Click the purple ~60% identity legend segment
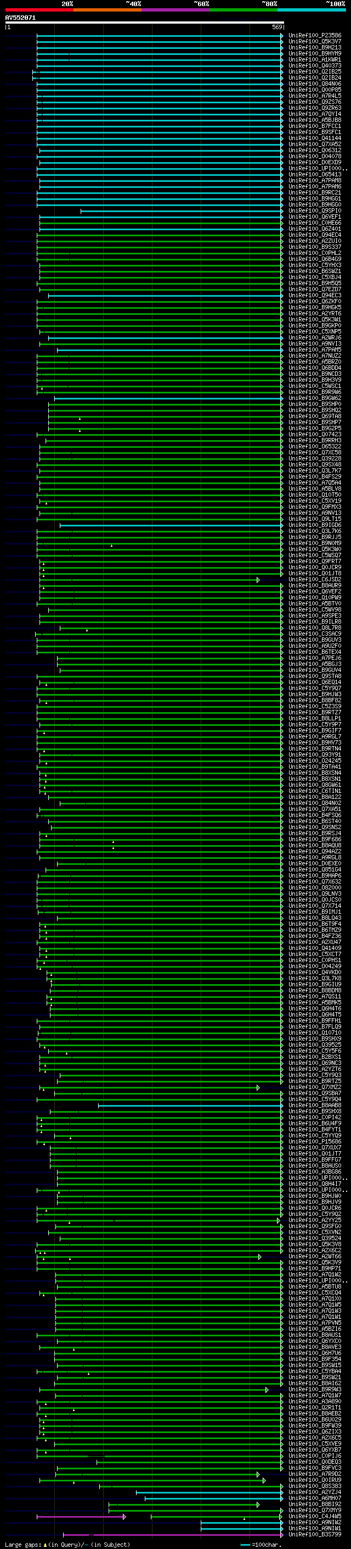This screenshot has height=1549, width=351. (175, 10)
